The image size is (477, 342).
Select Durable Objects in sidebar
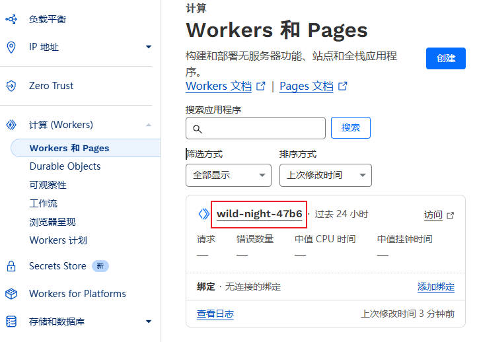65,166
